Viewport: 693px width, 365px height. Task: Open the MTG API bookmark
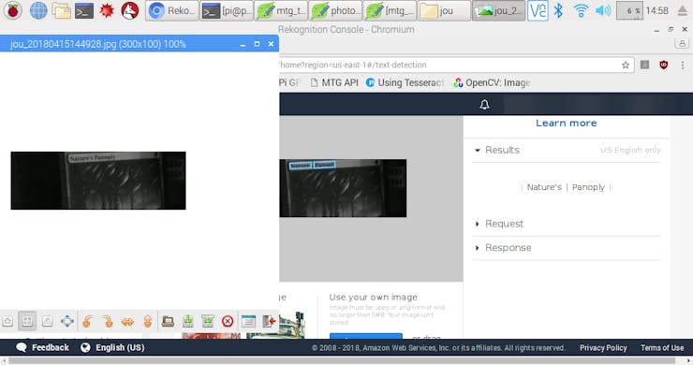(334, 82)
